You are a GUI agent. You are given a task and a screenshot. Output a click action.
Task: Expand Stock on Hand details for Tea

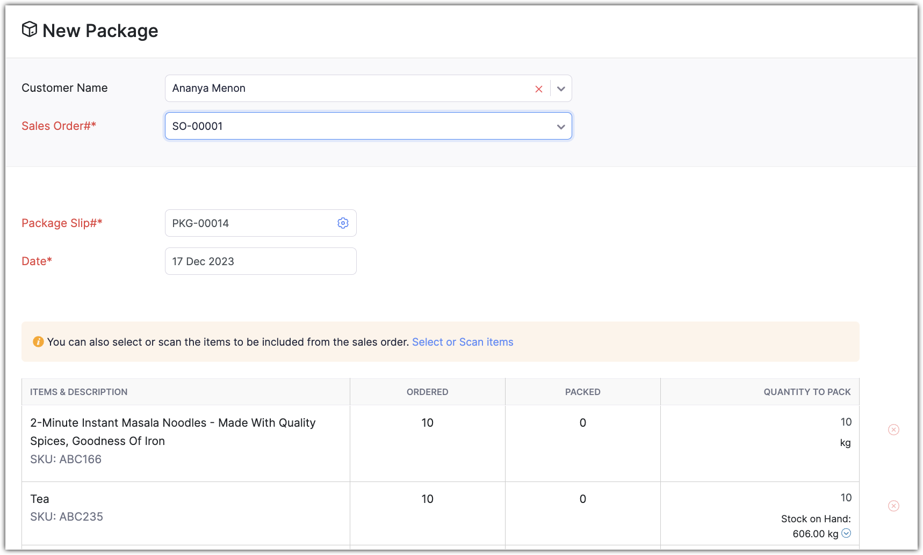[x=846, y=533]
